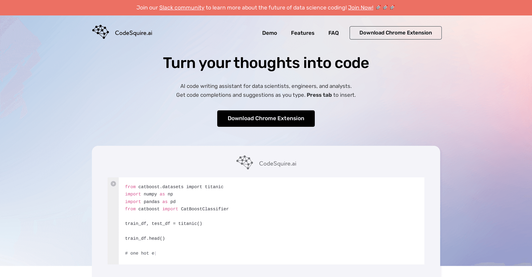Click Join Now! link in banner
Viewport: 532px width, 277px height.
click(360, 8)
